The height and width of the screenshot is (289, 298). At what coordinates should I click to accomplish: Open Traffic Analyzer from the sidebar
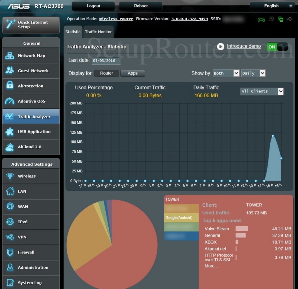tap(31, 116)
